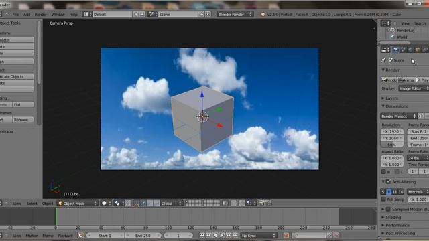Toggle snap during transform magnet icon
This screenshot has height=241, width=429.
[x=241, y=204]
